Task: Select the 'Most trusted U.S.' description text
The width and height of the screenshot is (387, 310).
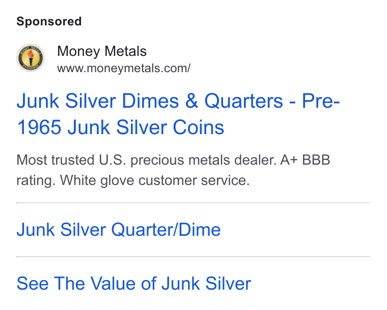Action: (71, 160)
